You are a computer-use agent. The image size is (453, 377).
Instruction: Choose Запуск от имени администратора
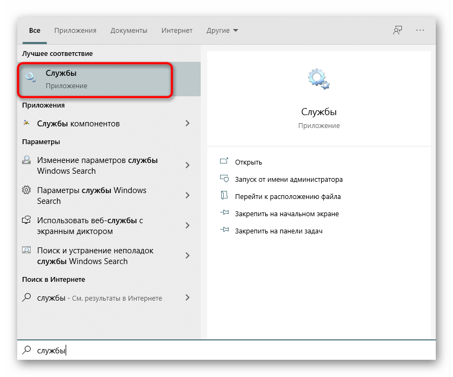pyautogui.click(x=288, y=179)
